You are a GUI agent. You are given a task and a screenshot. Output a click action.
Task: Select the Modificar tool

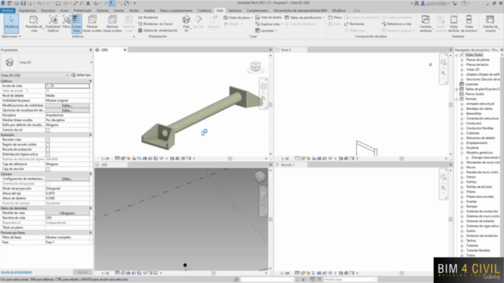click(x=11, y=24)
